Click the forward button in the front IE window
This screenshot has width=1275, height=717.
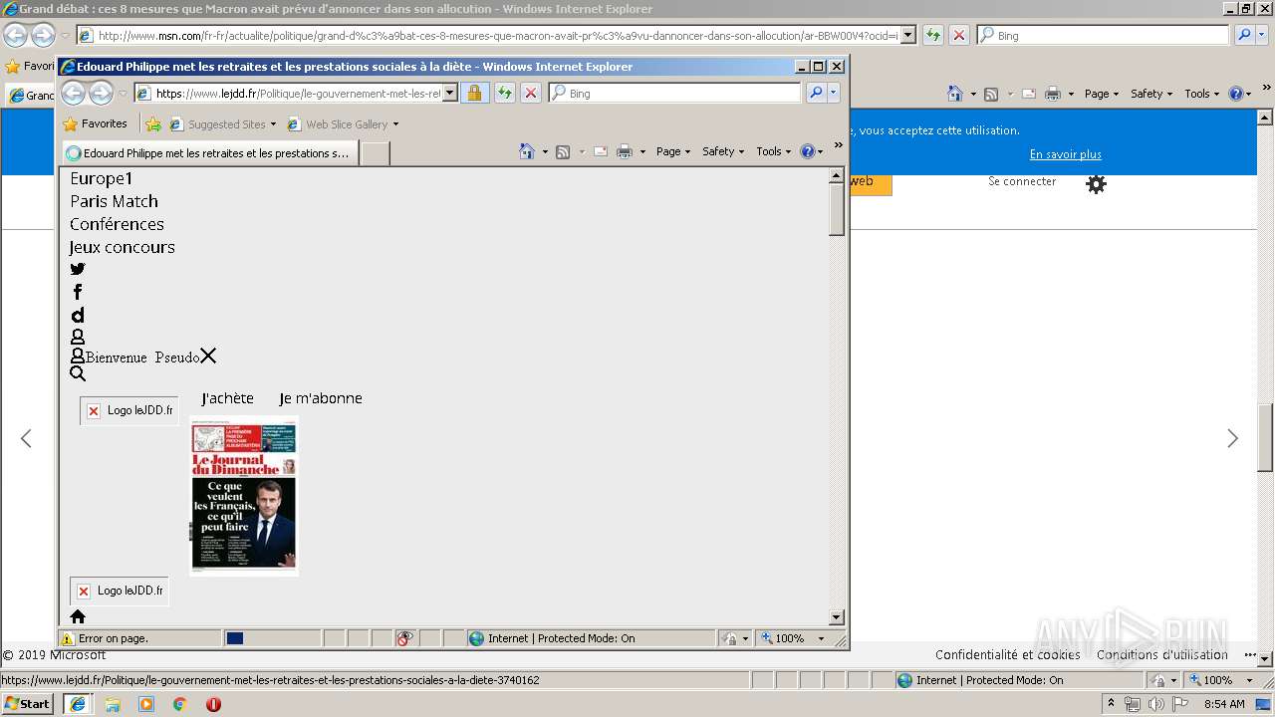click(x=101, y=94)
